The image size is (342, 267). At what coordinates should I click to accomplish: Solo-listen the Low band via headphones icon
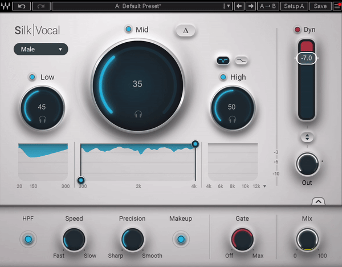[x=42, y=120]
